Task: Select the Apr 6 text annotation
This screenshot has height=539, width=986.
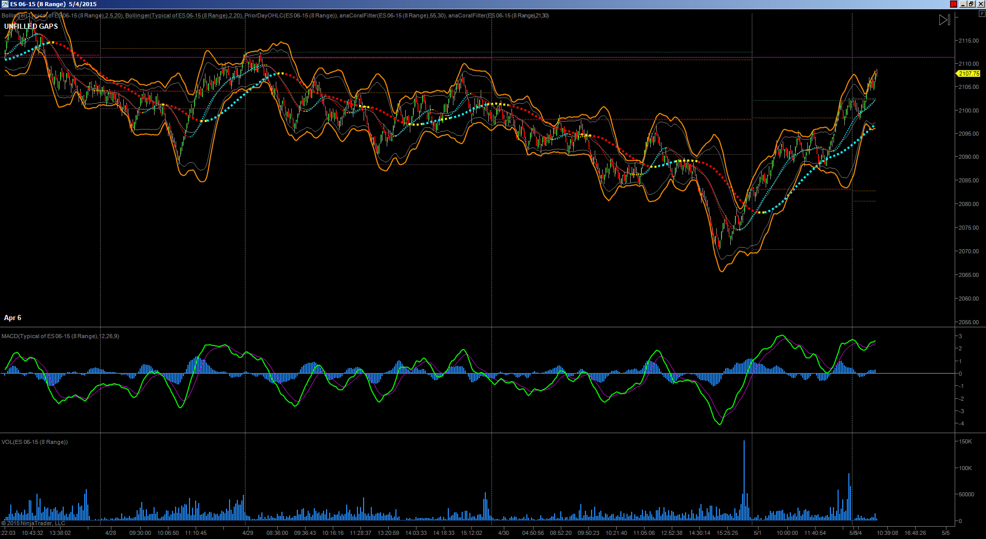Action: [13, 318]
